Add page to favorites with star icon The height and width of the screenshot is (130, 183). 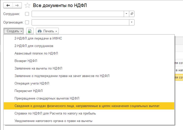(x=28, y=5)
